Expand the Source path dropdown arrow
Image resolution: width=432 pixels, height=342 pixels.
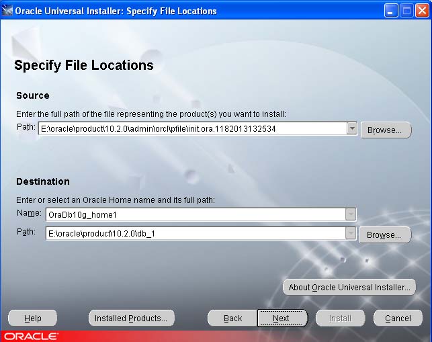[x=351, y=128]
